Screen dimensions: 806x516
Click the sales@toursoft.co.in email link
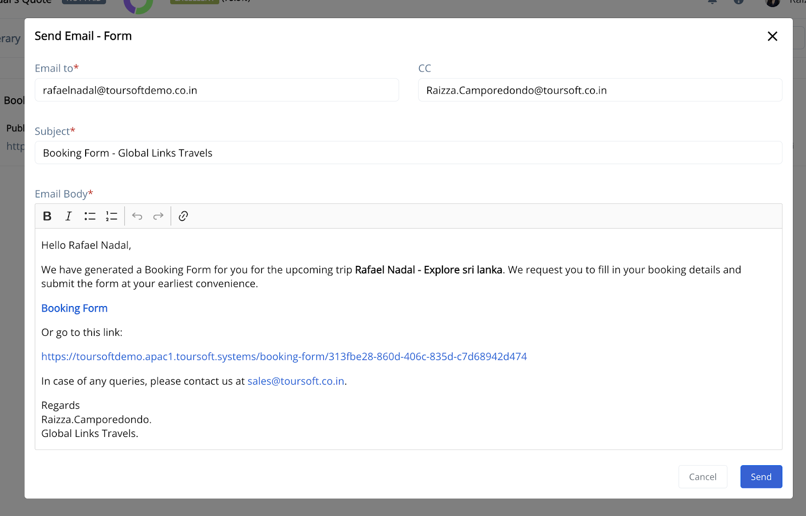296,381
